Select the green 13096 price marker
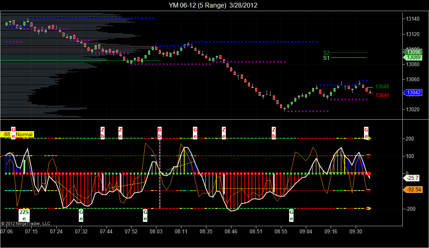 click(x=413, y=52)
